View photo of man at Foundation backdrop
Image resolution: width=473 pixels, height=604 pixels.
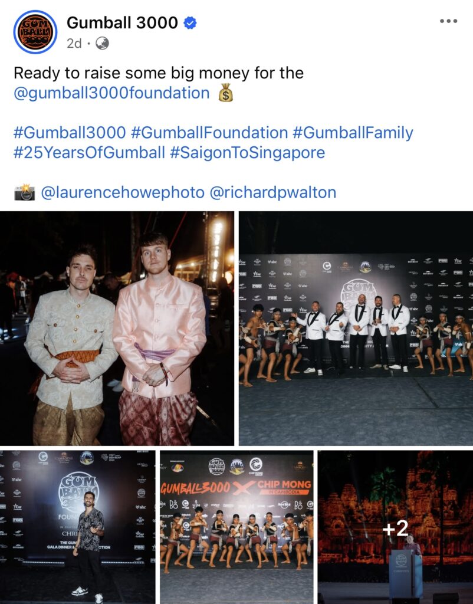tap(77, 527)
